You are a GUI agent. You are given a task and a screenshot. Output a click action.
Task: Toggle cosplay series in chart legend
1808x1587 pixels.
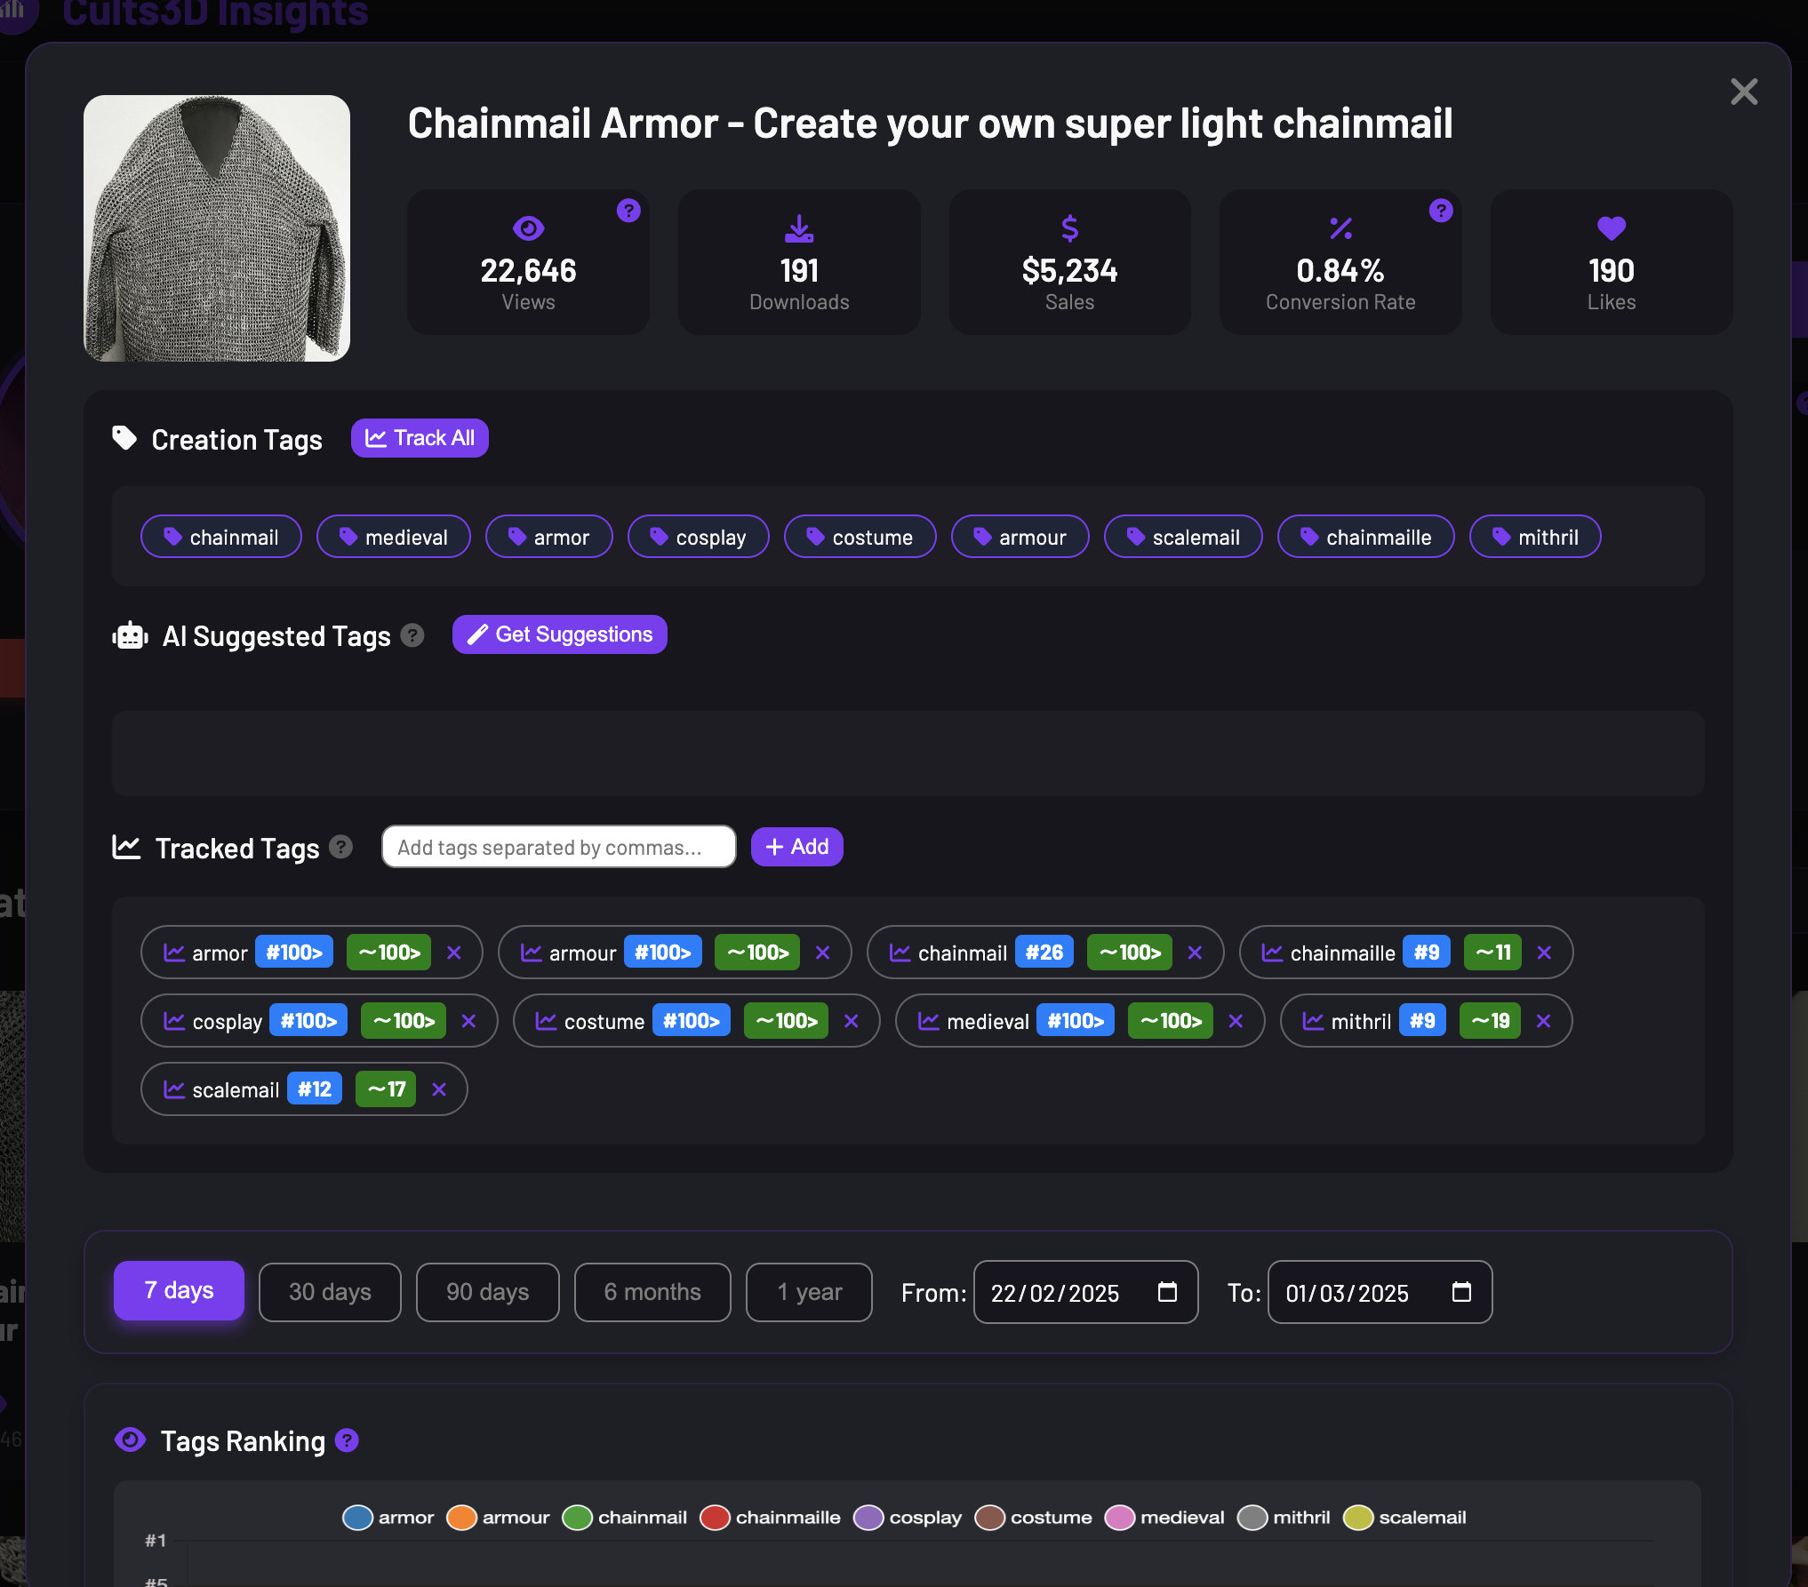coord(908,1518)
